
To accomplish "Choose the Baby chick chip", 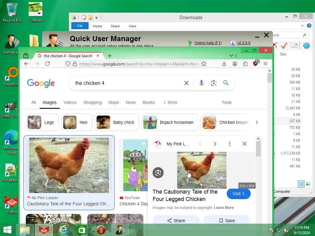I will [117, 122].
